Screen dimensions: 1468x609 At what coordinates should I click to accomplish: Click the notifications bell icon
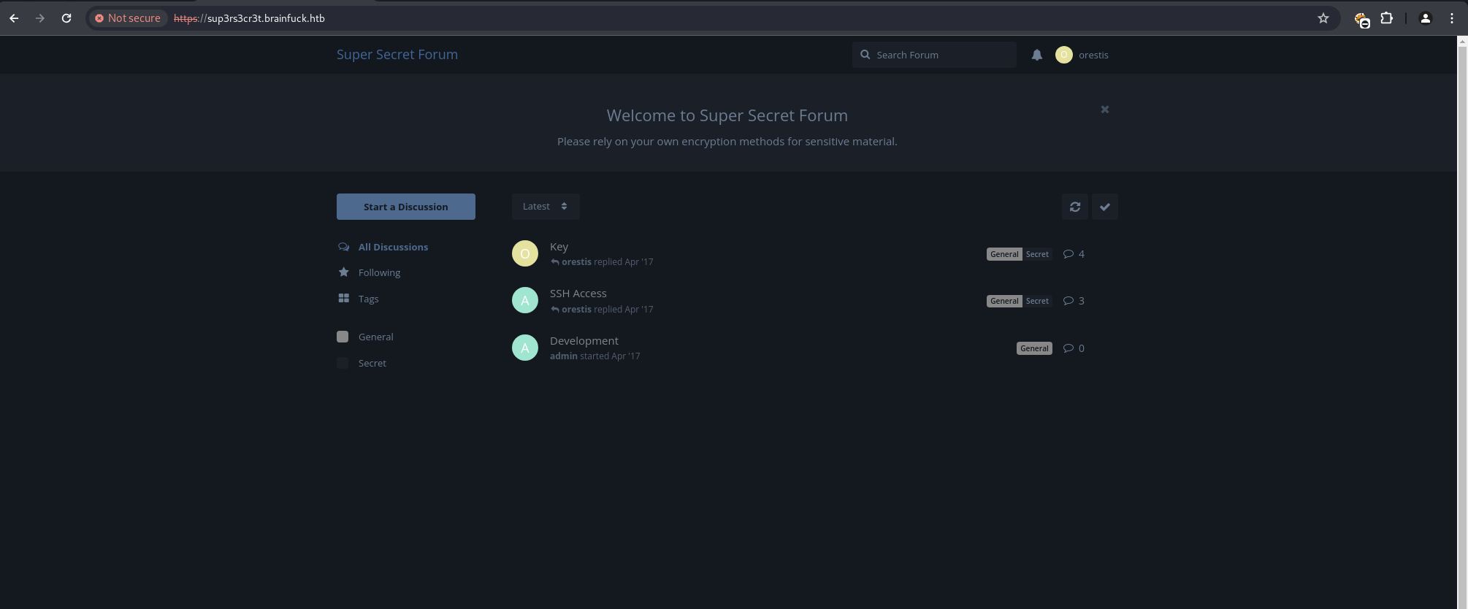click(x=1036, y=55)
